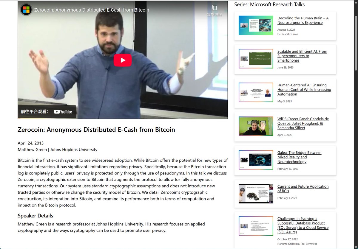
Task: Click thumbnail for WiDS Career Panel
Action: point(256,126)
